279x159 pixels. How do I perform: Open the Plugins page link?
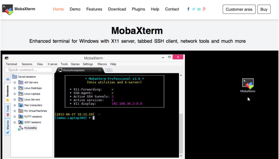pos(138,9)
